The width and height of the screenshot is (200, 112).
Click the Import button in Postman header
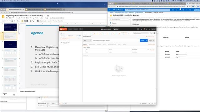(70, 29)
